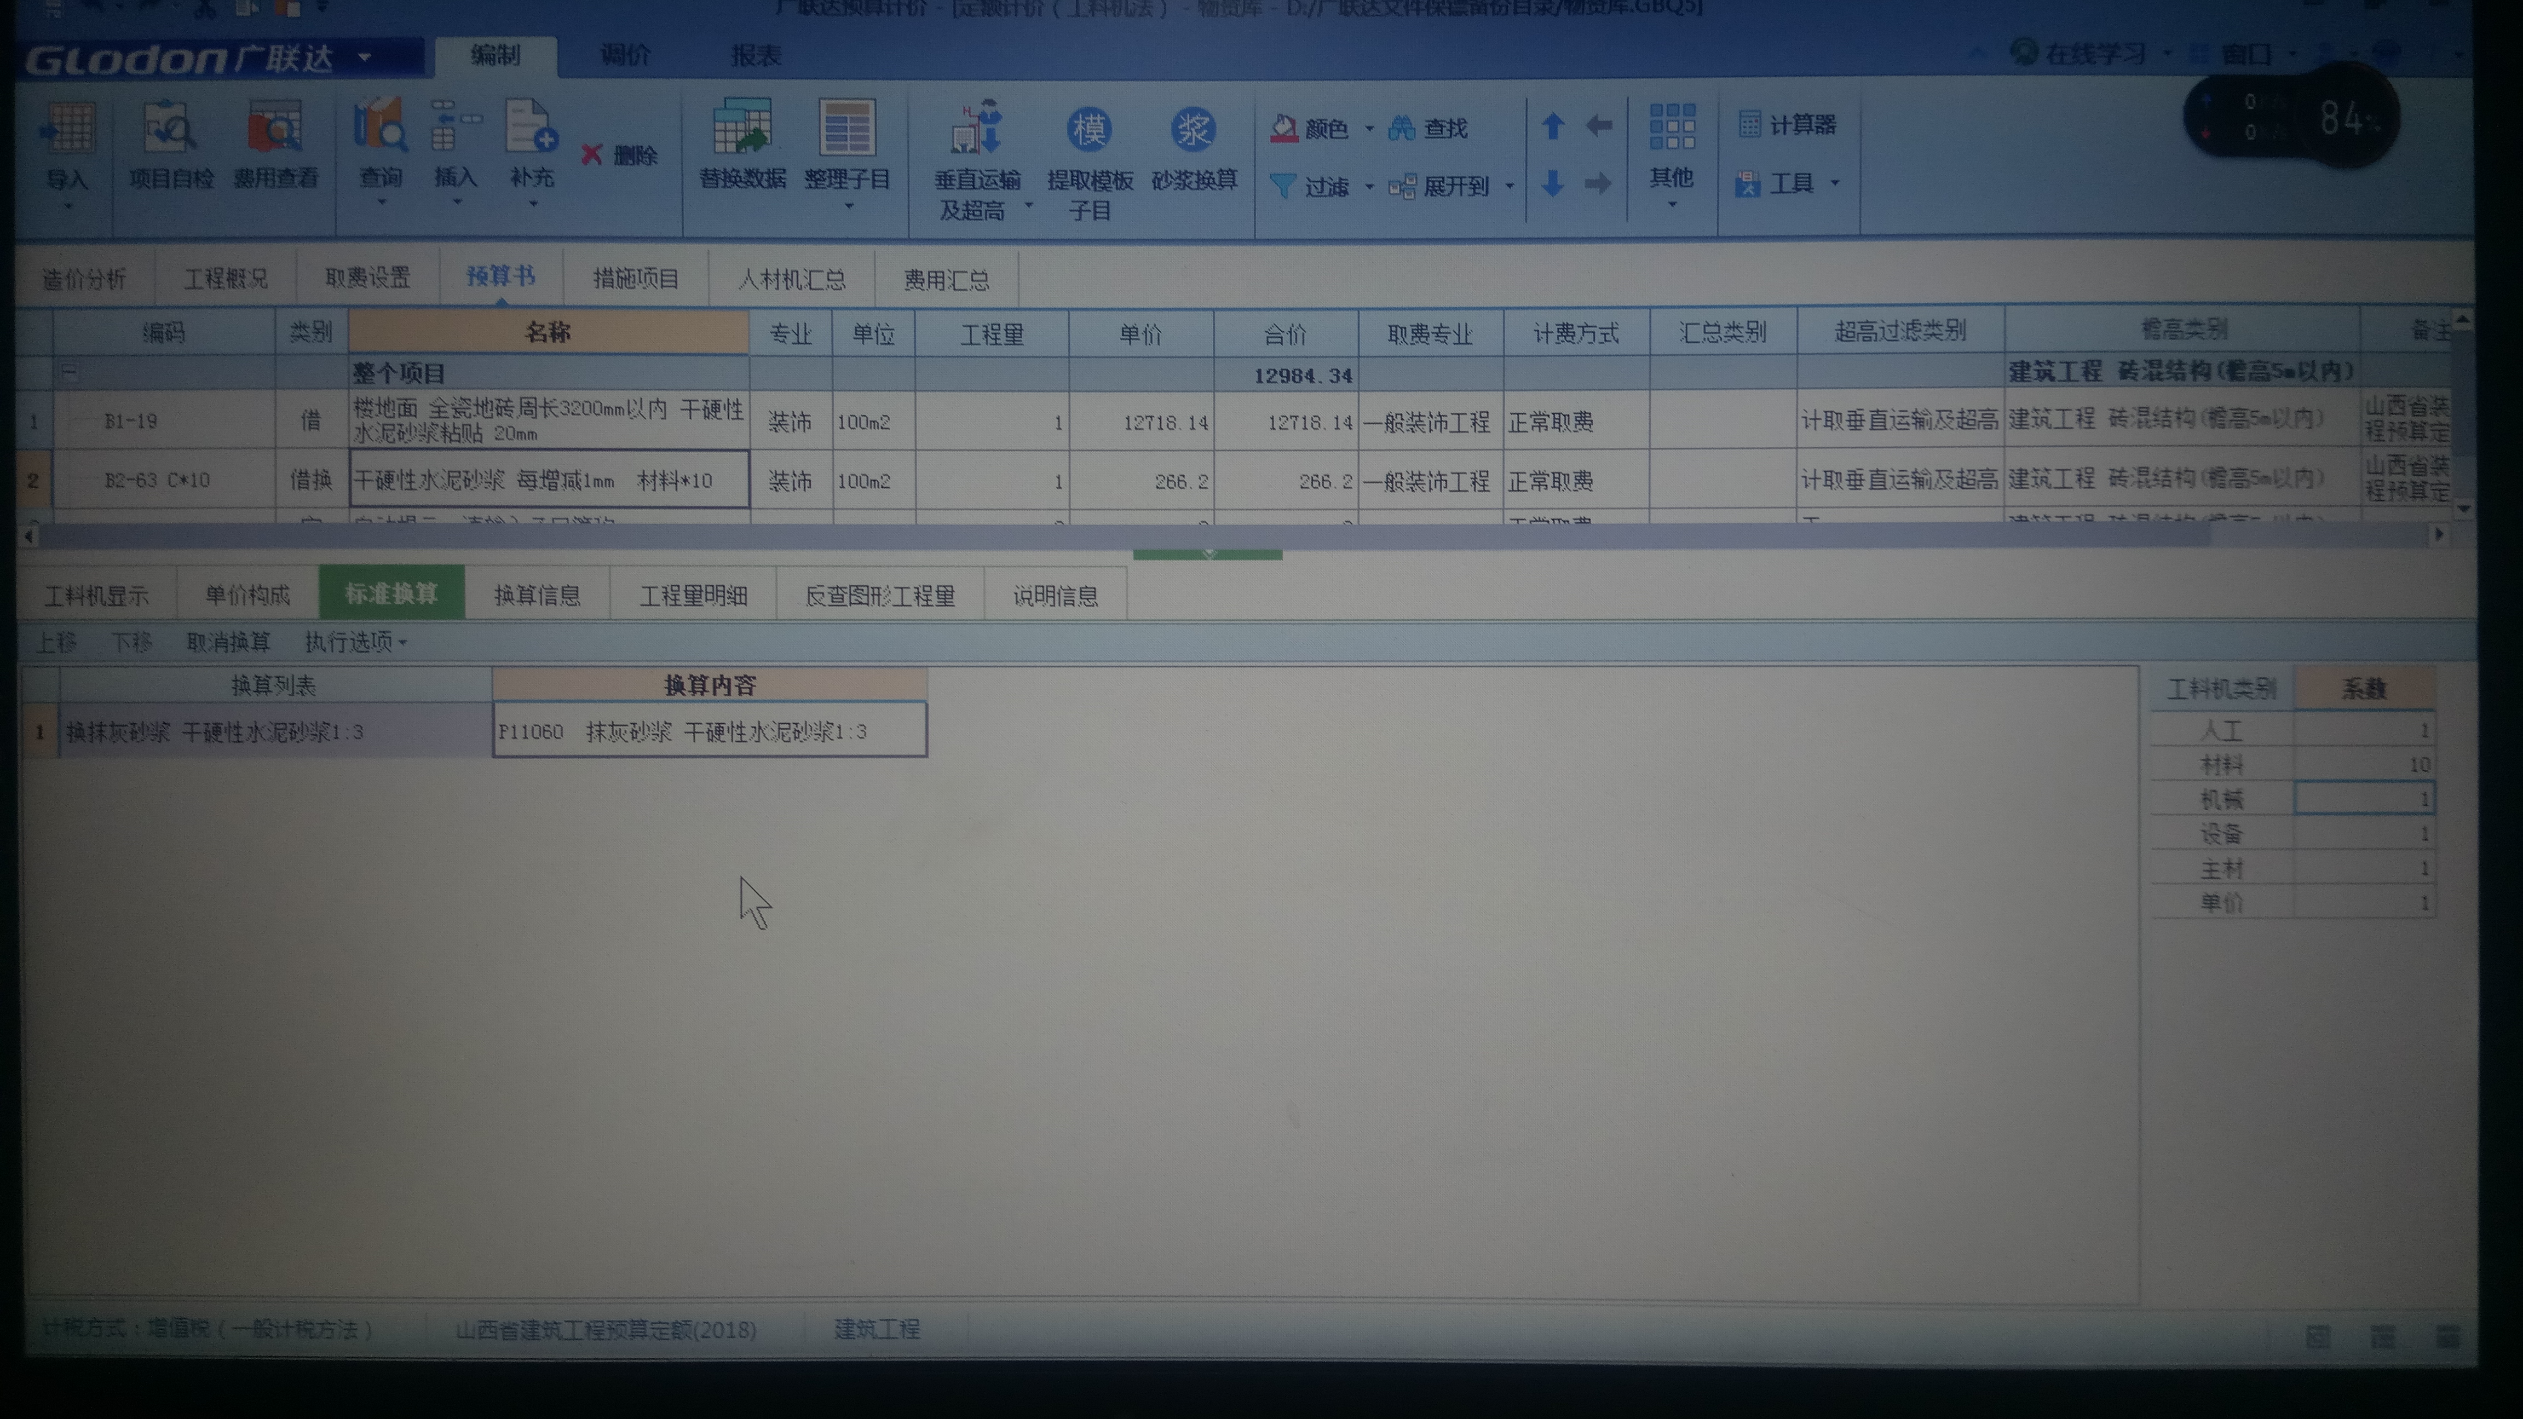The width and height of the screenshot is (2523, 1419).
Task: Click the 机械 coefficient field
Action: tap(2364, 799)
